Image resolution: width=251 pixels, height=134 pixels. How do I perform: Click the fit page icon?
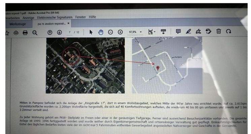point(151,32)
